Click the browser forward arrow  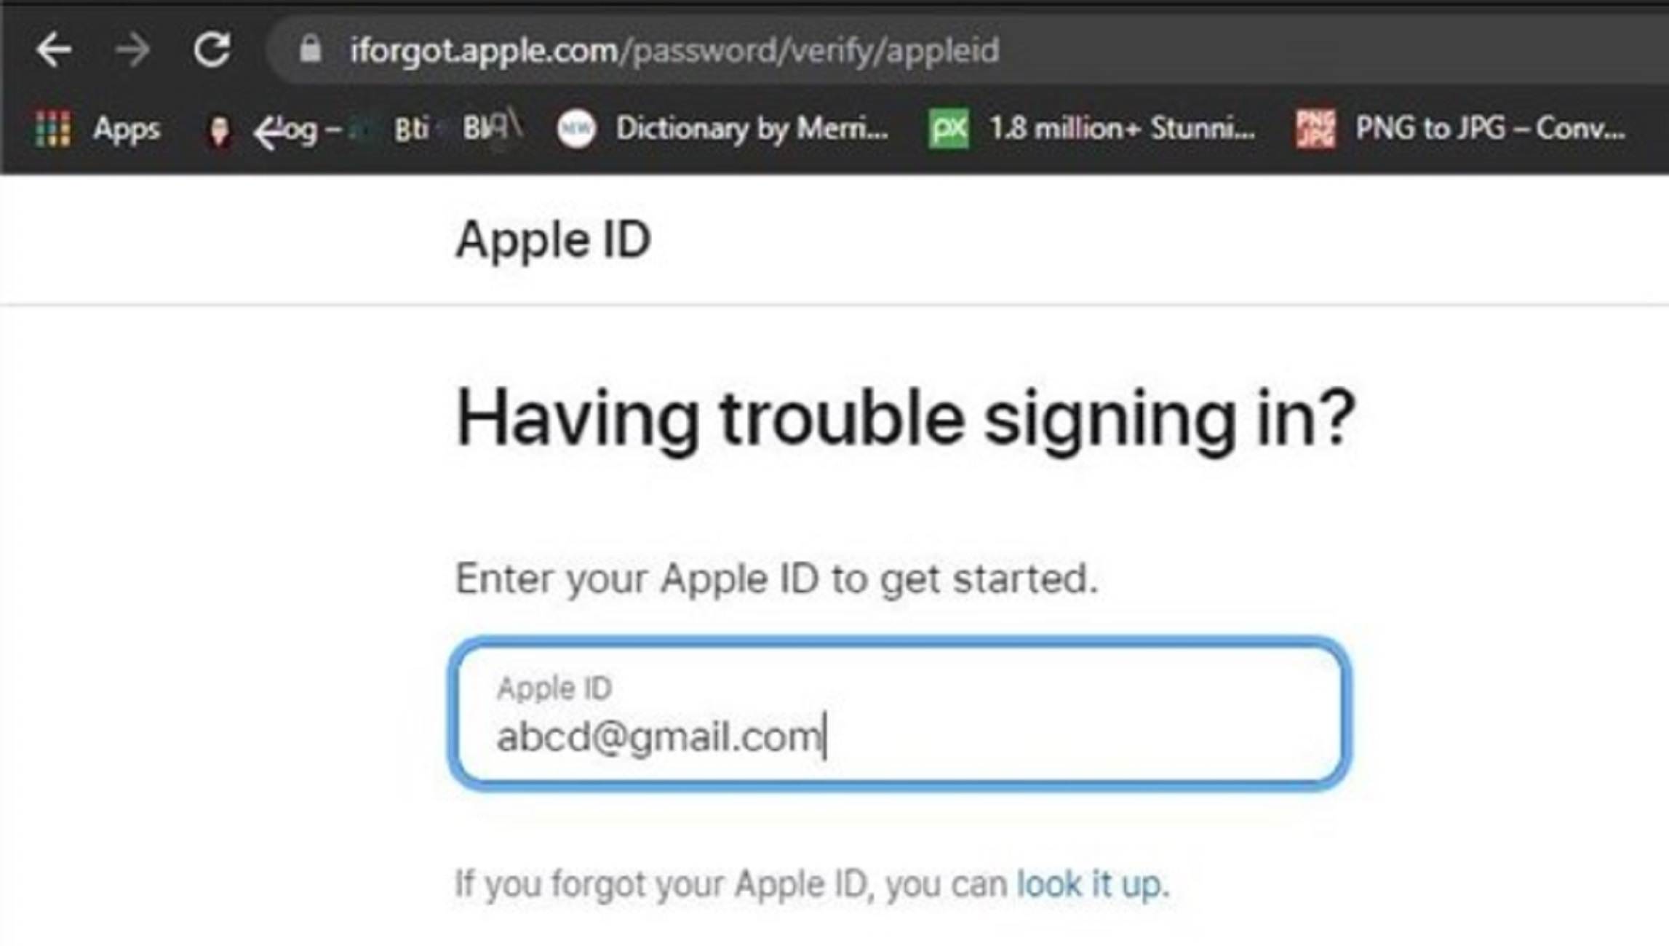(132, 50)
